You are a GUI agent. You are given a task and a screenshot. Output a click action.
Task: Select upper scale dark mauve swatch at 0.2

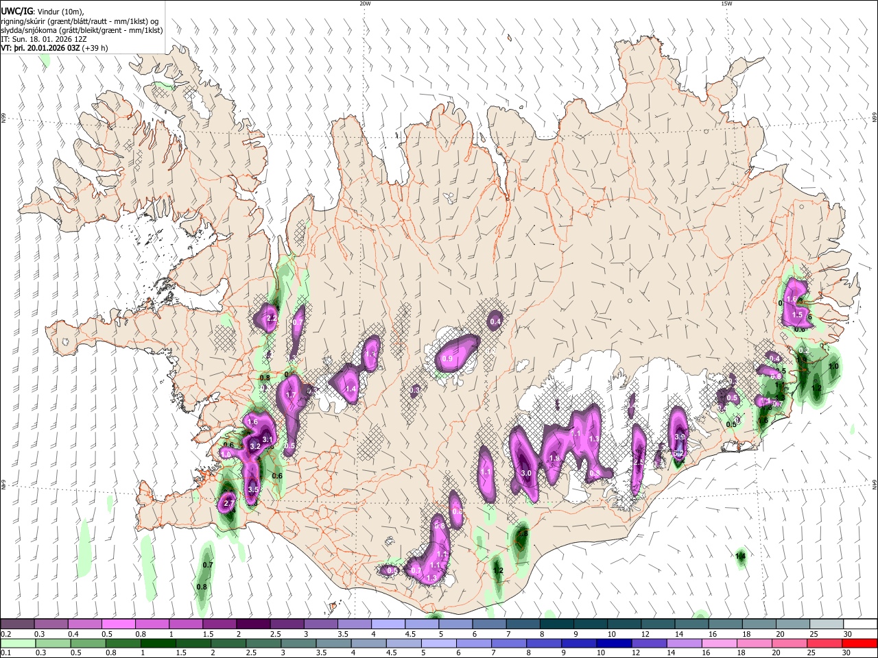(18, 624)
